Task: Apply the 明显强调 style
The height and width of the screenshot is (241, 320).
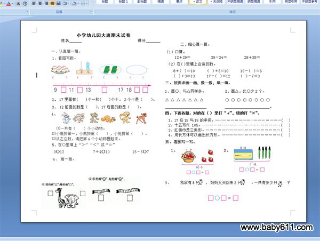Action: tap(254, 2)
